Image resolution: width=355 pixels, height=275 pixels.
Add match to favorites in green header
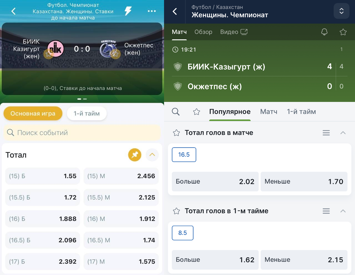[x=343, y=32]
